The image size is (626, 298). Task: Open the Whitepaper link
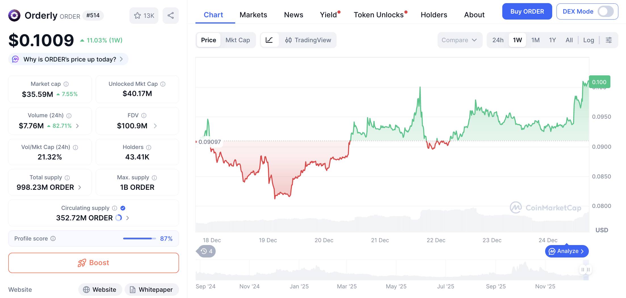coord(152,290)
